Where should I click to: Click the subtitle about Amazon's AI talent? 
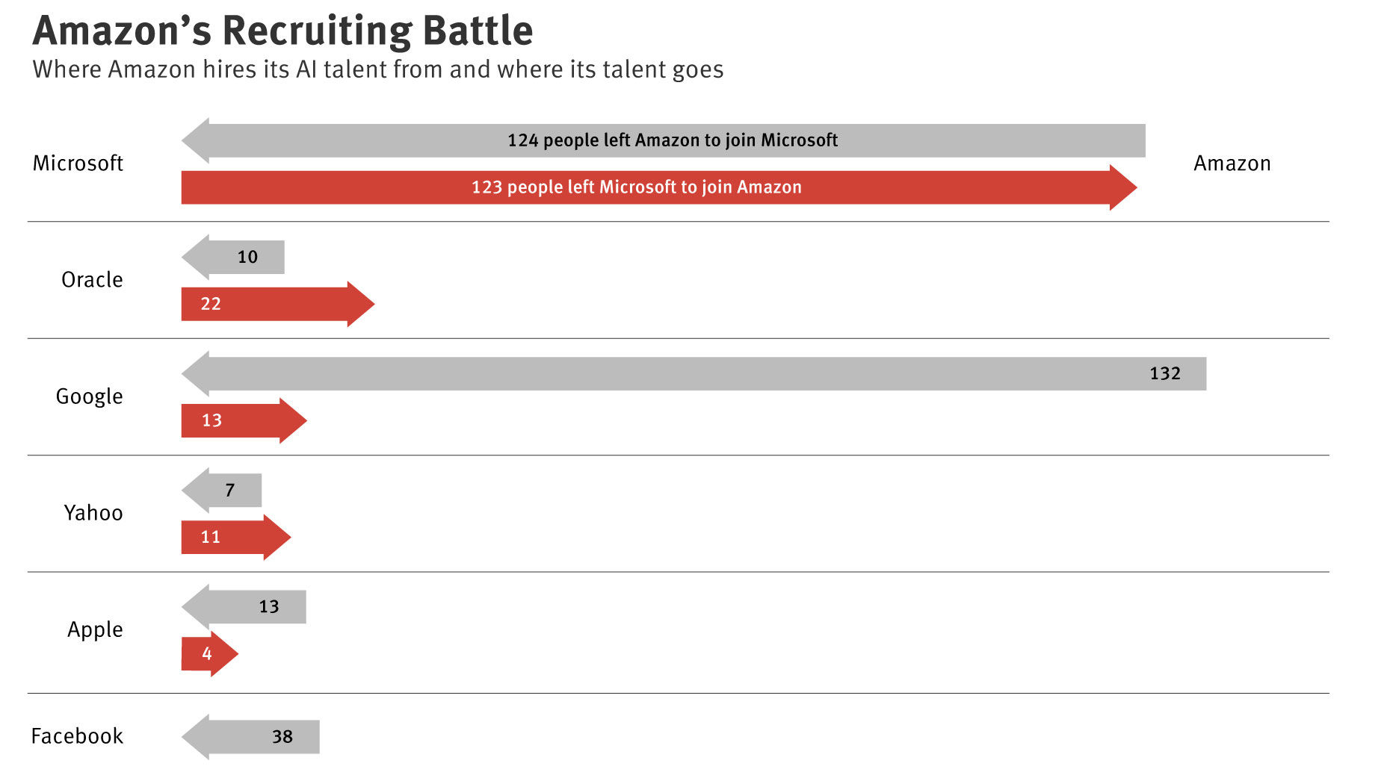(378, 69)
